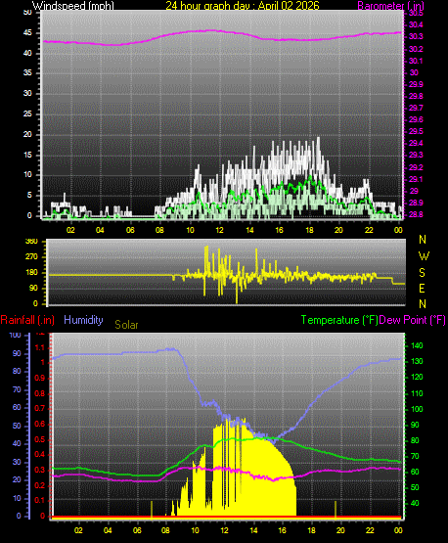Click the 06 hour label under the windspeed graph

pos(130,230)
